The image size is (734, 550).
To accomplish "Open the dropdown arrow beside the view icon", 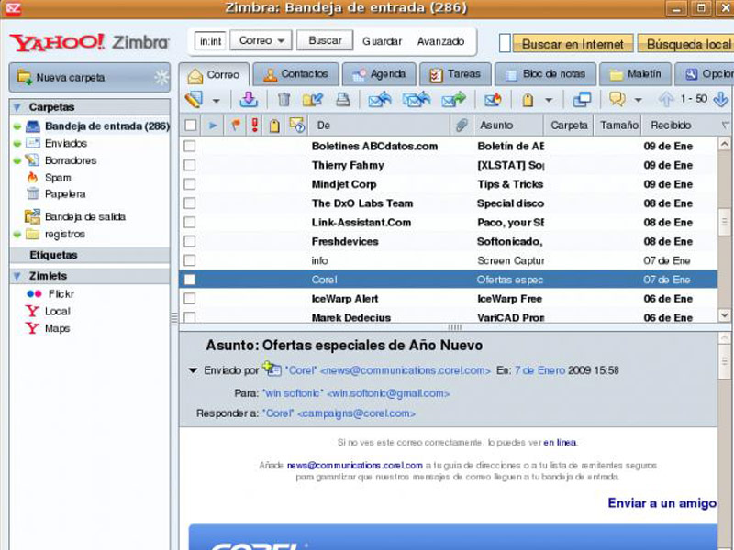I will tap(638, 100).
